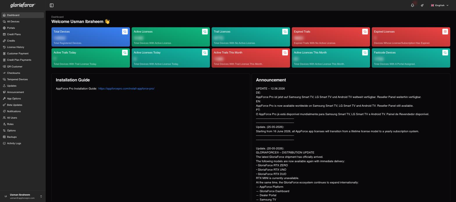The width and height of the screenshot is (456, 202).
Task: Click 'Update. (25-05-2026):' line
Action: [x=270, y=127]
